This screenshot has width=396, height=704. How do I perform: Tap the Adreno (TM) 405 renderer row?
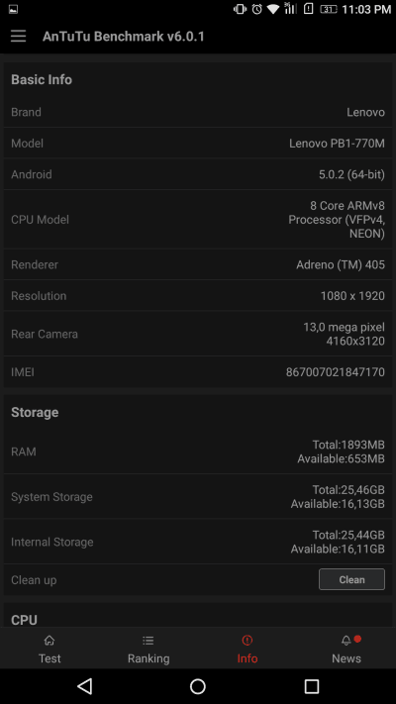198,264
